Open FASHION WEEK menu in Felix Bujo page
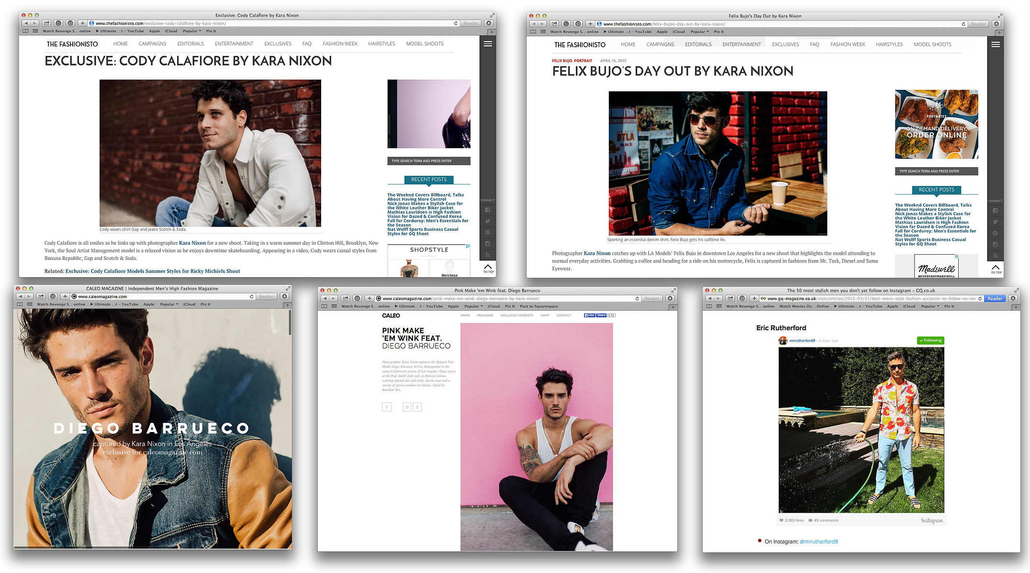 point(848,44)
